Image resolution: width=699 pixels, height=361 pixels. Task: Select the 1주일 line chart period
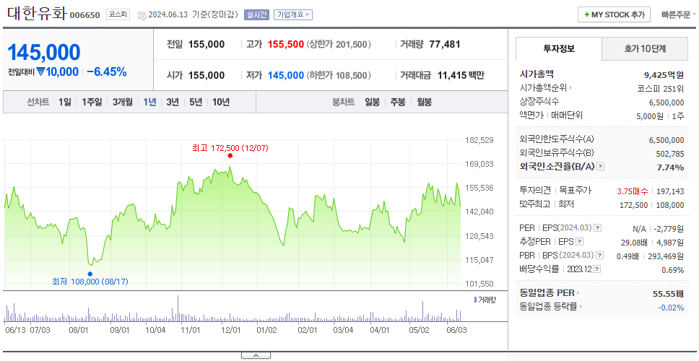(92, 102)
